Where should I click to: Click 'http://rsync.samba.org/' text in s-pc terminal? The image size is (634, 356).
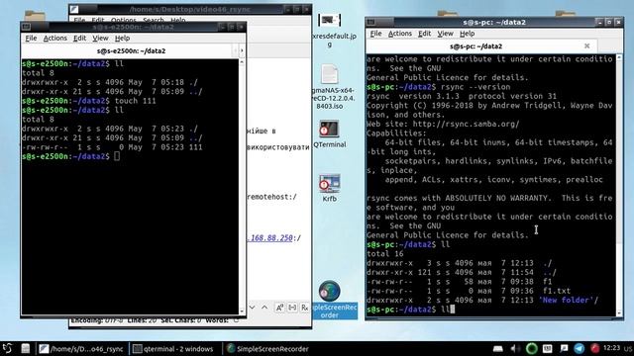tap(466, 124)
